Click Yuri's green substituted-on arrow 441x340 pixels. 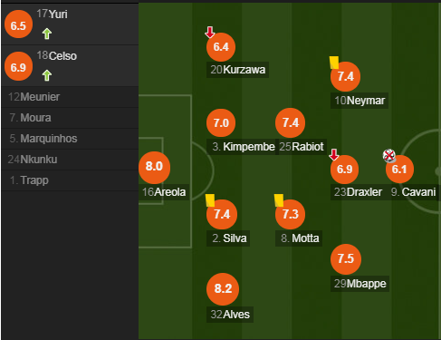(47, 34)
